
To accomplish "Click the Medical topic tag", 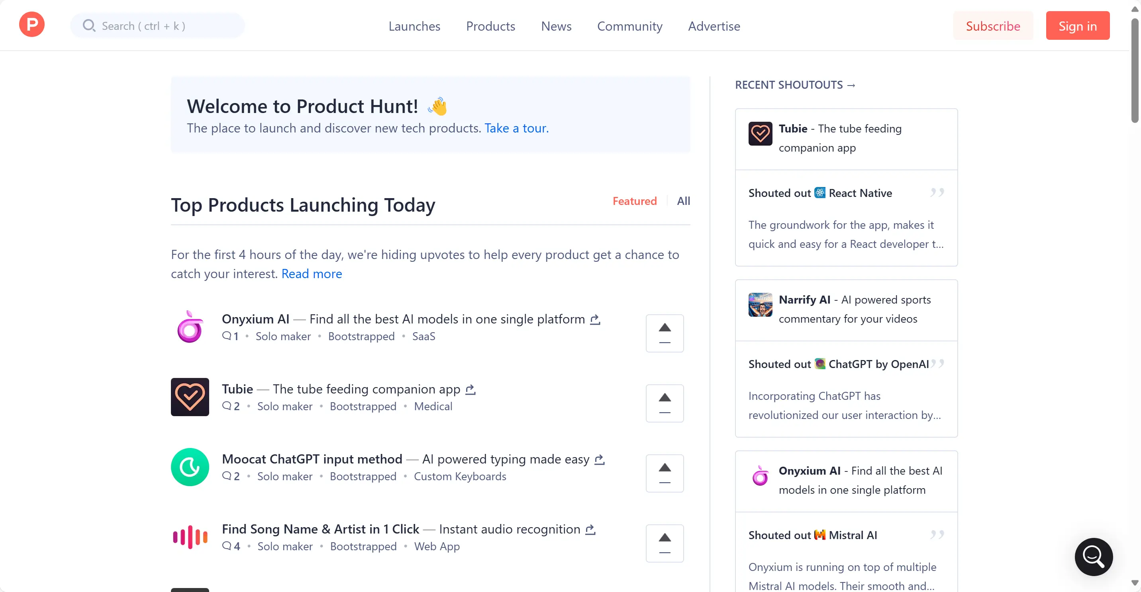I will click(433, 406).
